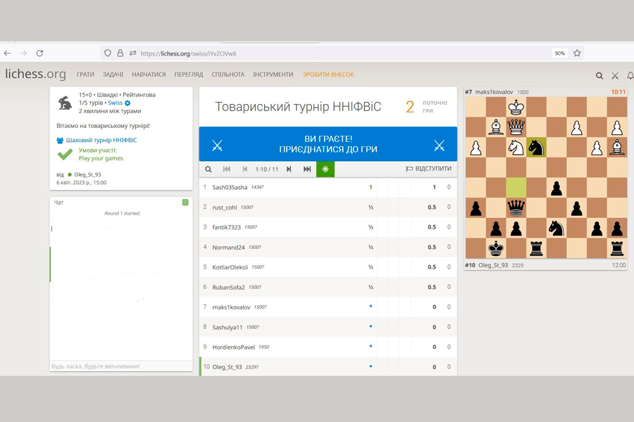Screen dimensions: 634x422
Task: Open the ІНСТРУМЕНТИ menu
Action: 273,75
